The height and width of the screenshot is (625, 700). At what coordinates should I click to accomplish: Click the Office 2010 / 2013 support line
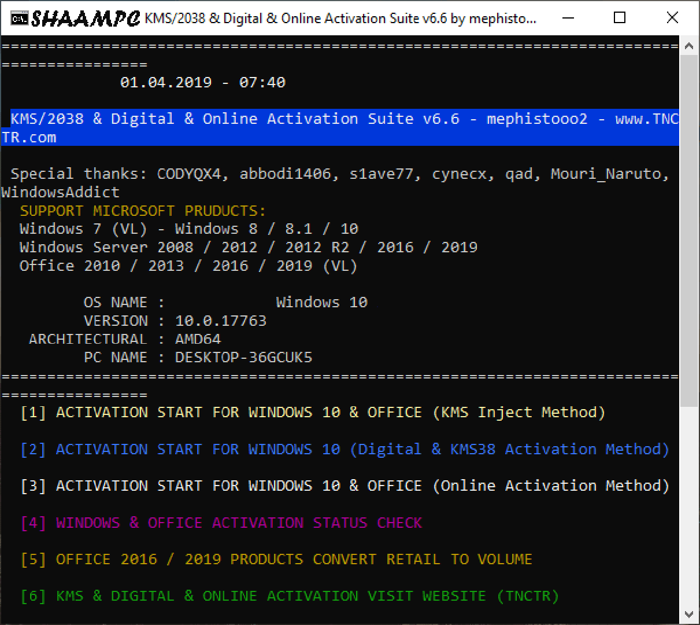(188, 266)
